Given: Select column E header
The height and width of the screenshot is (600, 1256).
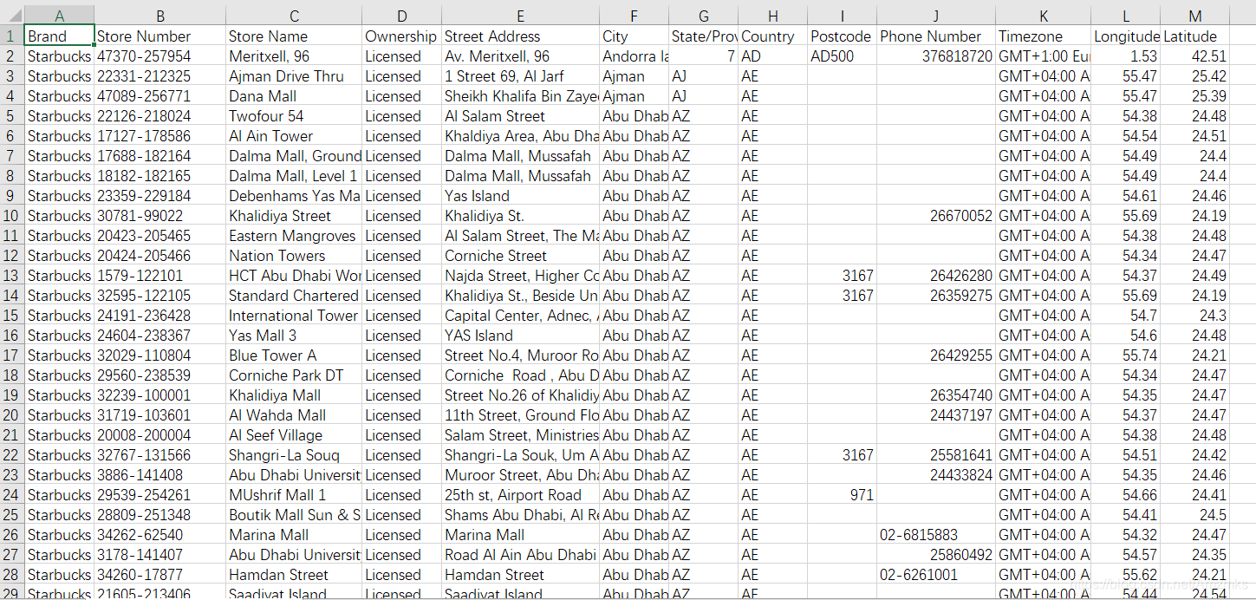Looking at the screenshot, I should [x=520, y=16].
